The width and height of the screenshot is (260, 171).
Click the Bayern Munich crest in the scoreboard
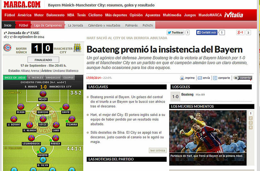point(7,48)
